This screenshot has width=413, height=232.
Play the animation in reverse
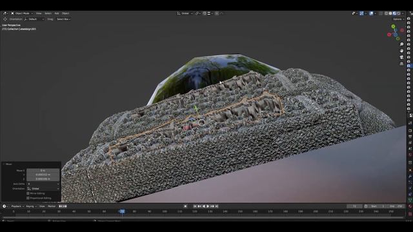[204, 206]
